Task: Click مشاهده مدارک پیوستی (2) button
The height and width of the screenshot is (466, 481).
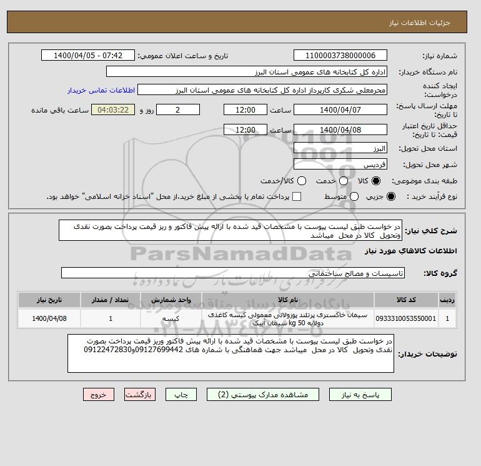Action: tap(263, 395)
